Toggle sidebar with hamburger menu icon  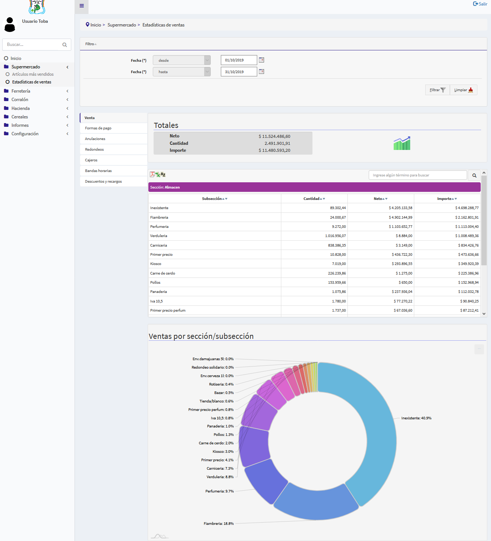pyautogui.click(x=82, y=6)
